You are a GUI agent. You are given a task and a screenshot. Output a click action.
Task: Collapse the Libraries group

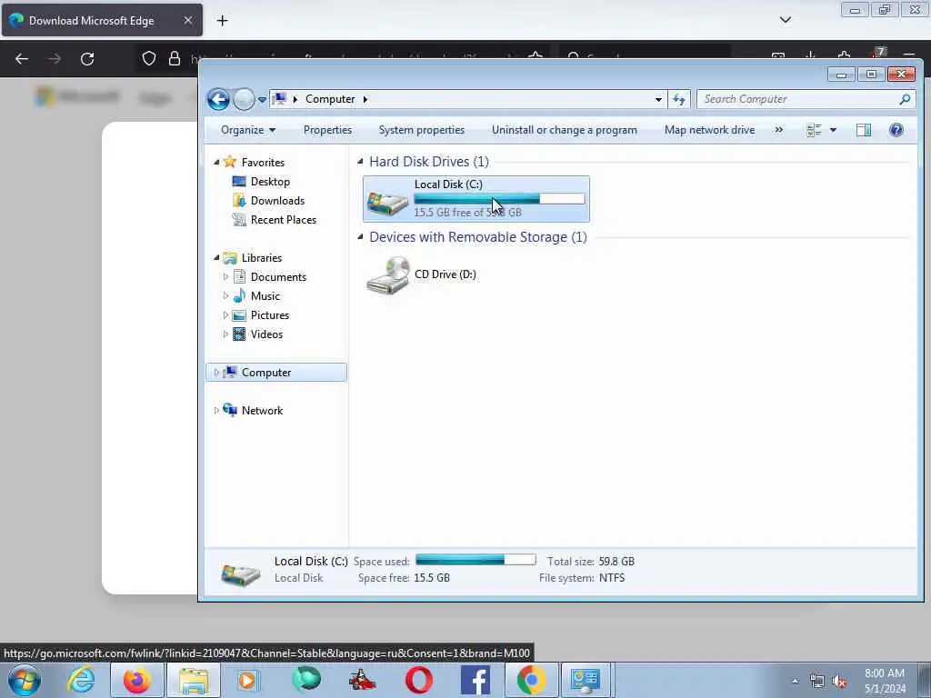[x=216, y=257]
